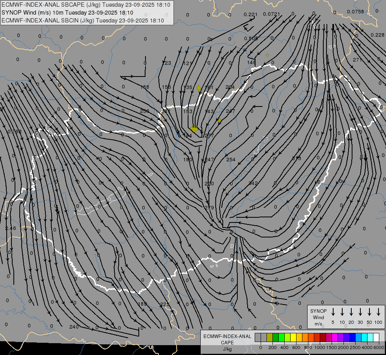Viewport: 386px width, 355px height.
Task: Click the map value 271
Action: pyautogui.click(x=357, y=60)
